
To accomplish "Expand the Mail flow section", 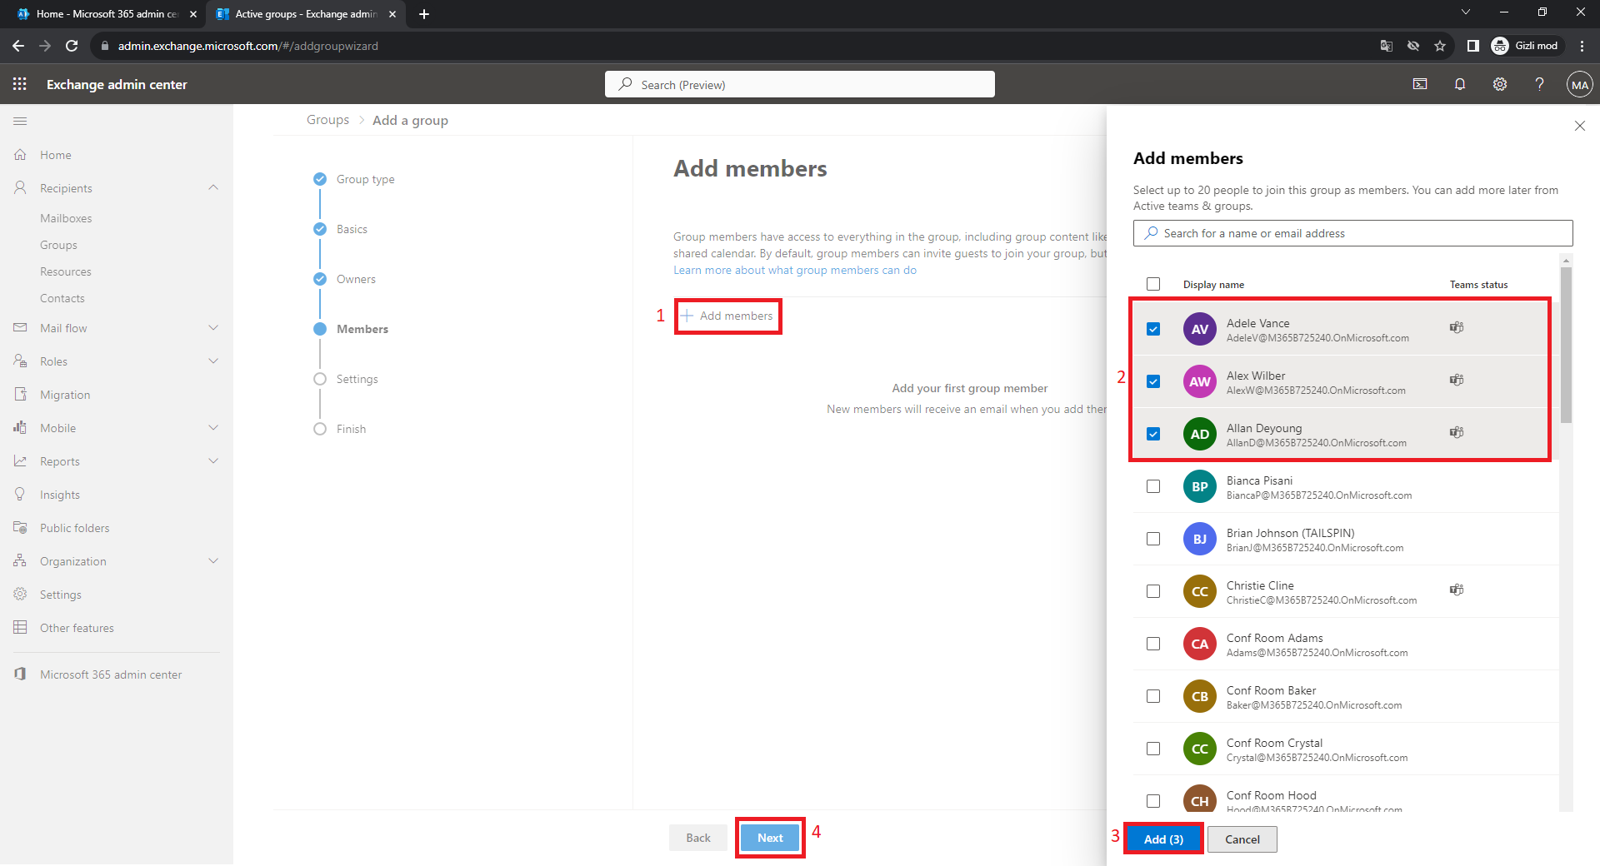I will pyautogui.click(x=213, y=328).
